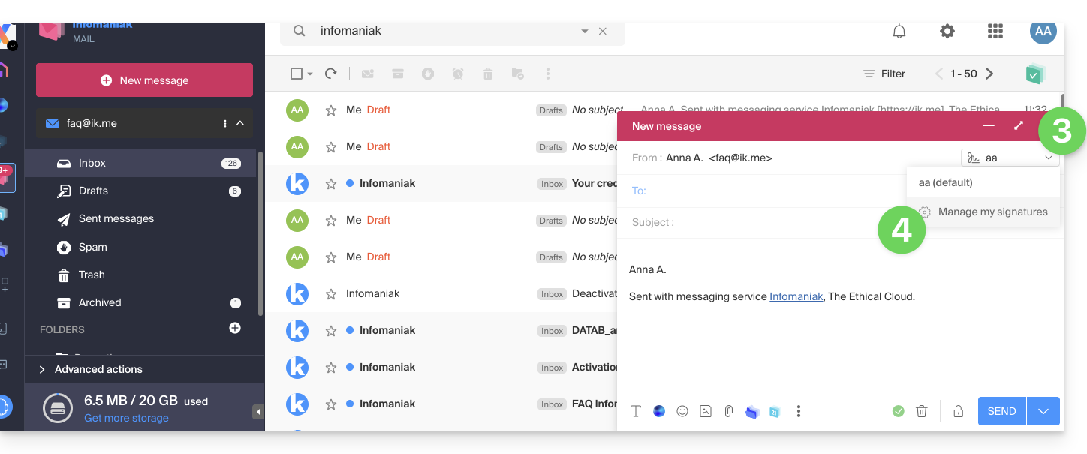The height and width of the screenshot is (454, 1087).
Task: Open the Sent messages folder
Action: 116,218
